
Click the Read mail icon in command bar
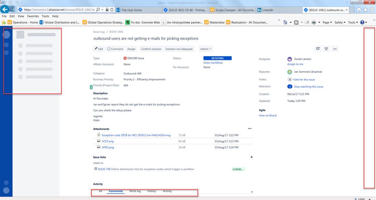pos(307,22)
